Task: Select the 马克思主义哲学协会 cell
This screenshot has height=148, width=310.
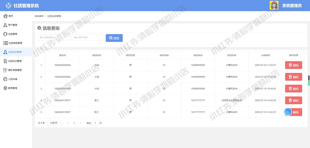Action: tap(232, 100)
